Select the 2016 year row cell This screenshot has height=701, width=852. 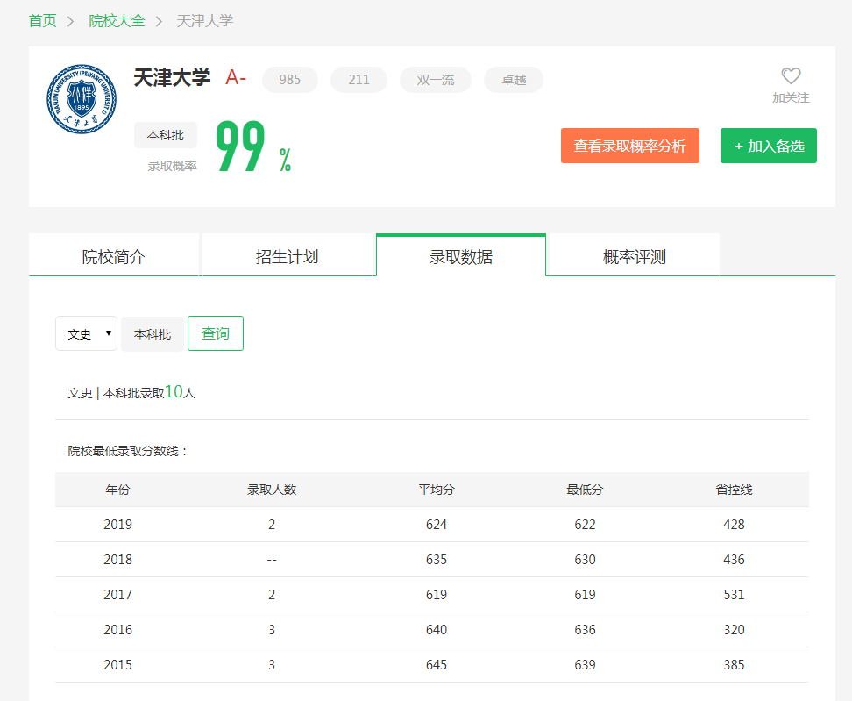(x=118, y=630)
